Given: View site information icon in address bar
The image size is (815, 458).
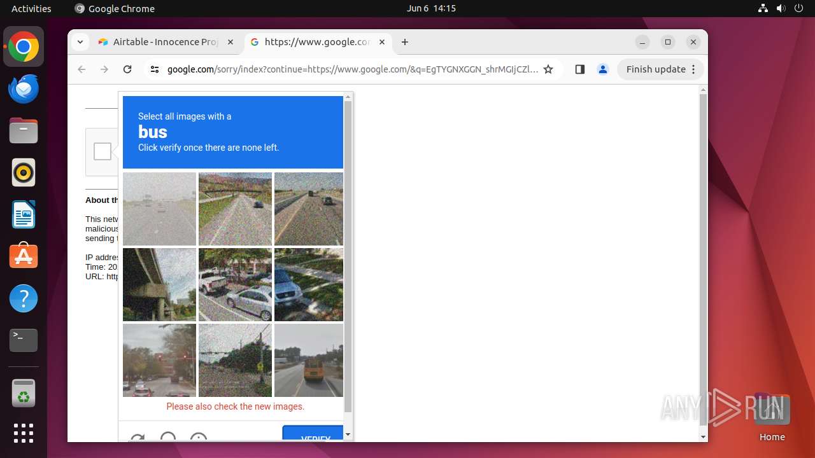Looking at the screenshot, I should [155, 69].
